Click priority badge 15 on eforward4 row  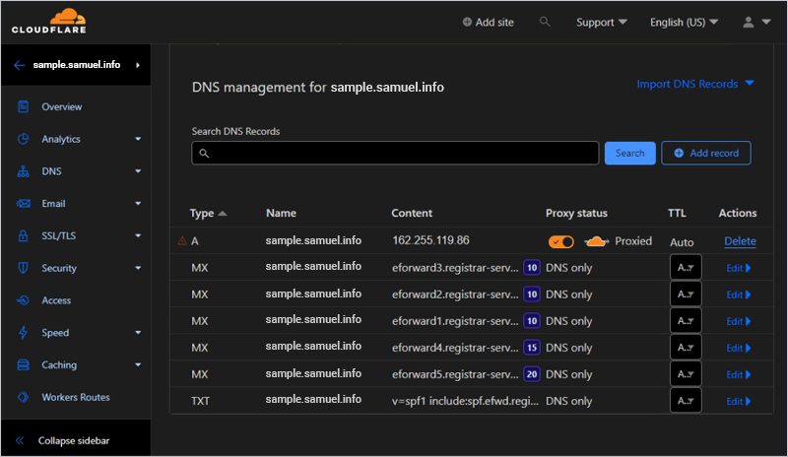point(532,348)
